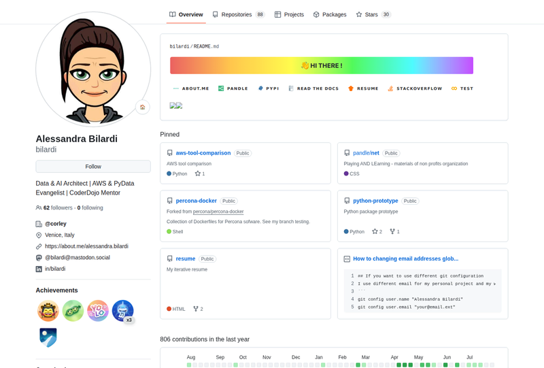Open the Projects tab
The height and width of the screenshot is (368, 544).
[289, 14]
